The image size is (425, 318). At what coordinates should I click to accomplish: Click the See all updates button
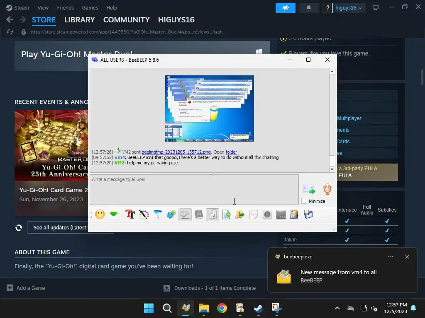pyautogui.click(x=60, y=227)
